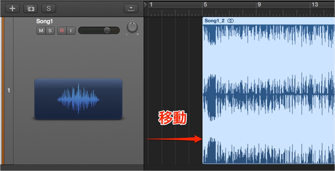The width and height of the screenshot is (335, 171).
Task: Click the audio waveform track icon
Action: pos(78,99)
